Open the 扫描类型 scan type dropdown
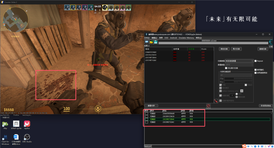 tap(239, 61)
